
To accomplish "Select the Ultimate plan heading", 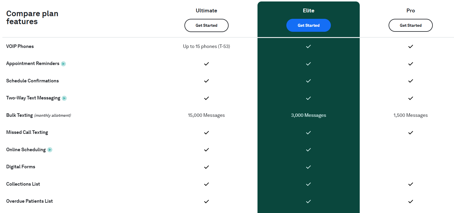I will [206, 11].
